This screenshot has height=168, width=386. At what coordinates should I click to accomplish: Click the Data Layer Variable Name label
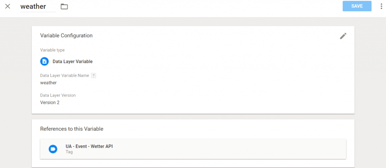pos(64,75)
